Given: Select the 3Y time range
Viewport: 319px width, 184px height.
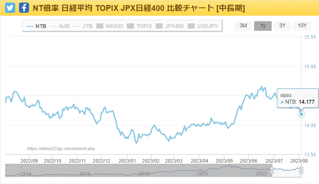Looking at the screenshot, I should point(282,26).
